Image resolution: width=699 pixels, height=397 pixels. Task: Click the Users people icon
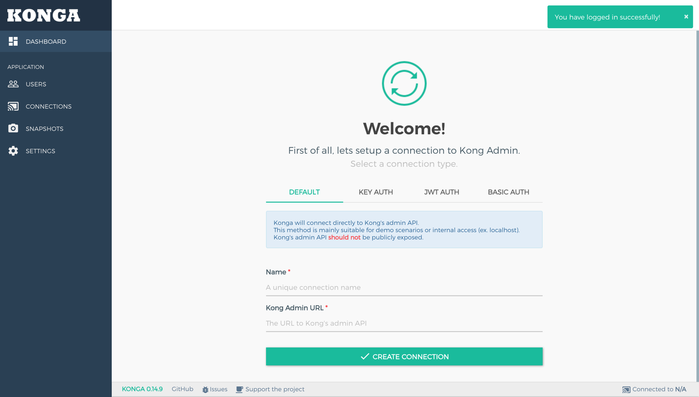[x=13, y=84]
